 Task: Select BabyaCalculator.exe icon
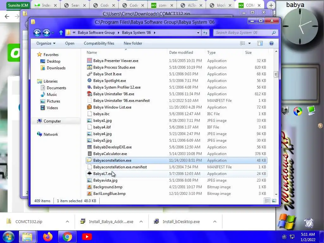click(90, 153)
